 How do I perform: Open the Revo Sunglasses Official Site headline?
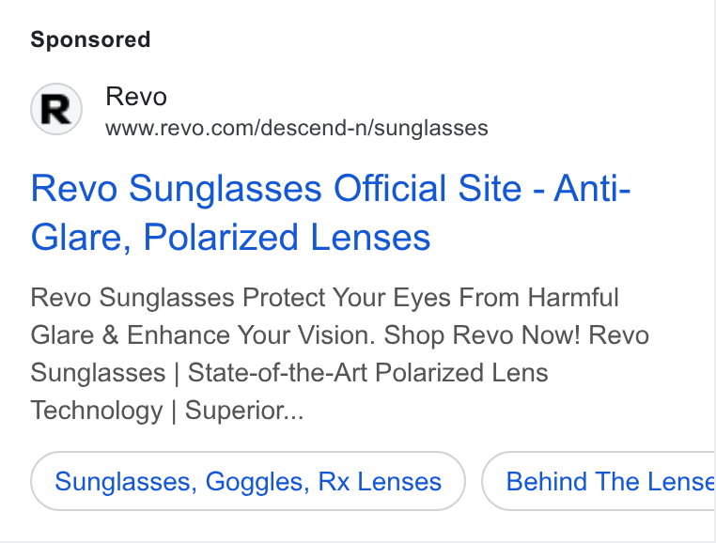tap(331, 213)
